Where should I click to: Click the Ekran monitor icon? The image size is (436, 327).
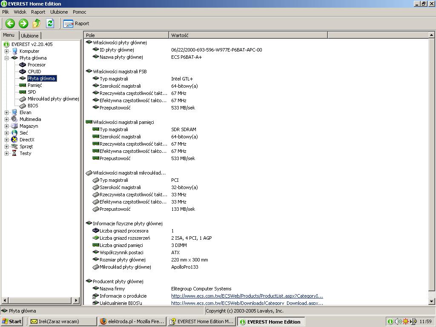point(14,112)
